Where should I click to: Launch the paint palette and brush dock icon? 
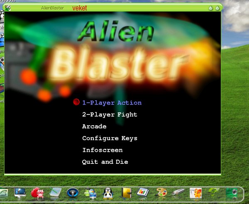[161, 192]
